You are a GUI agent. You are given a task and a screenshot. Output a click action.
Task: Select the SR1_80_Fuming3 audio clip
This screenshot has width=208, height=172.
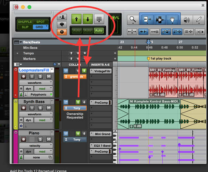pos(163,83)
